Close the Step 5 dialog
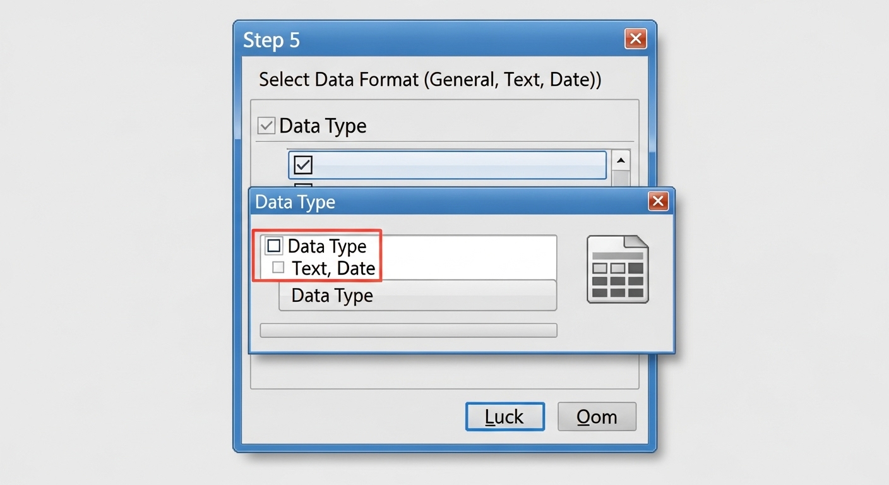This screenshot has width=889, height=485. (635, 39)
